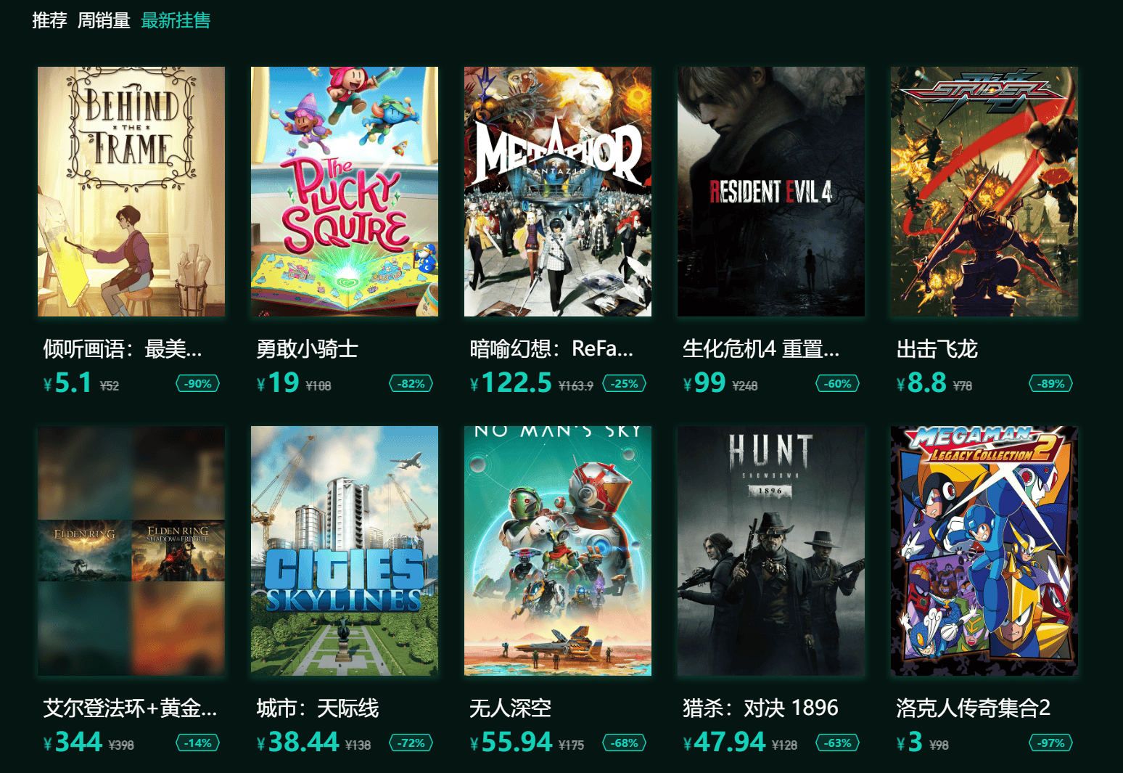Screen dimensions: 1123x773
Task: Click the ¥99 price for 生化危机4
Action: coord(704,383)
